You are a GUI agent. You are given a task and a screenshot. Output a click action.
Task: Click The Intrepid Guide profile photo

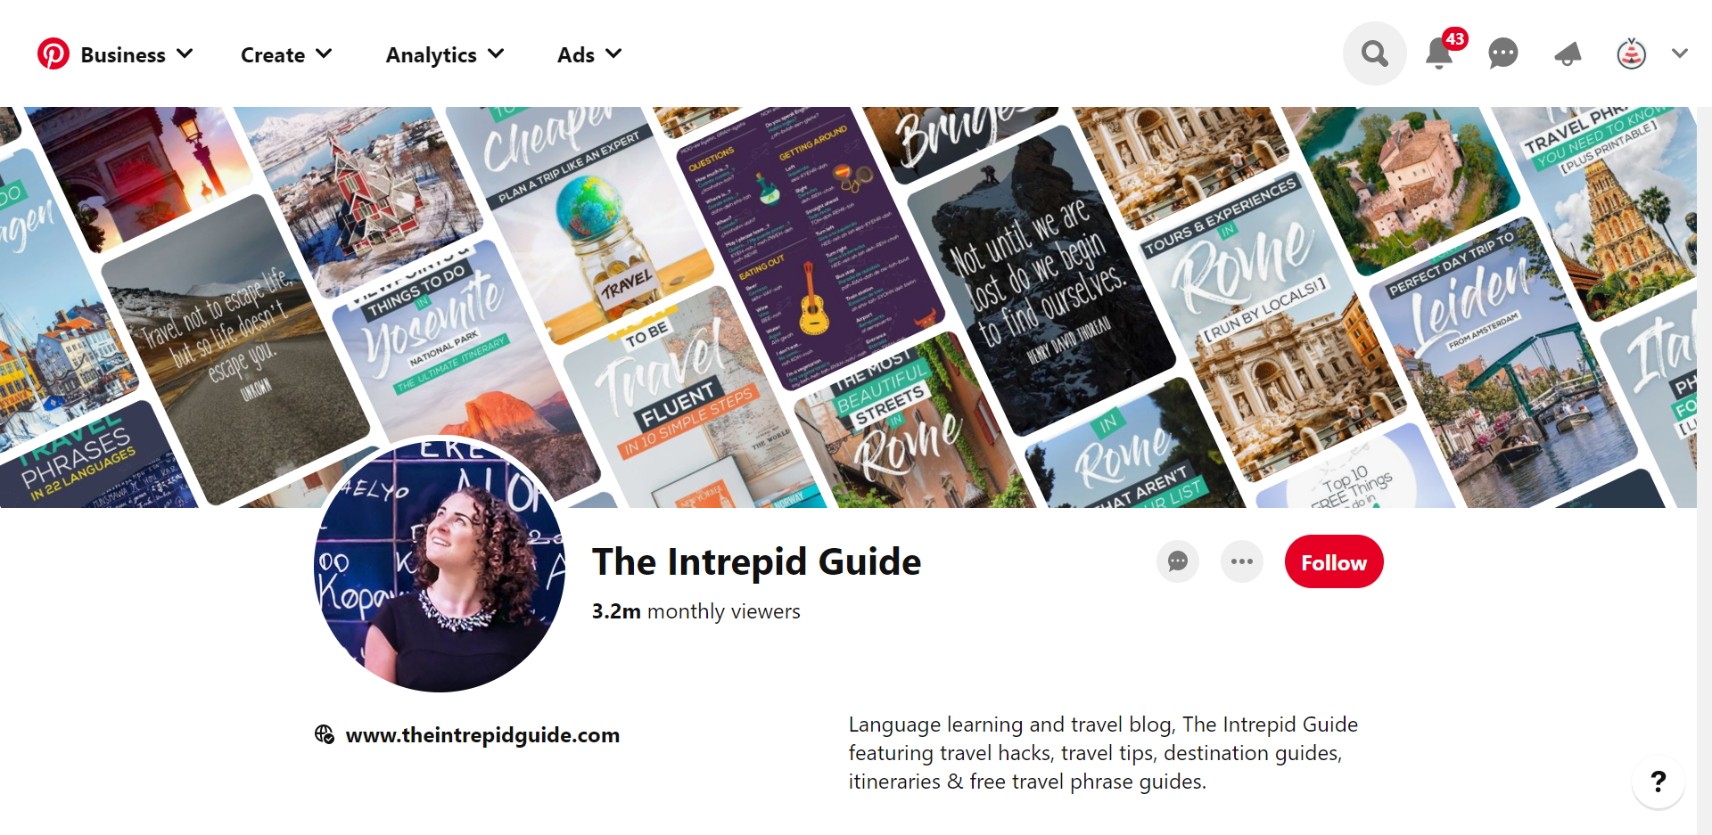[440, 564]
